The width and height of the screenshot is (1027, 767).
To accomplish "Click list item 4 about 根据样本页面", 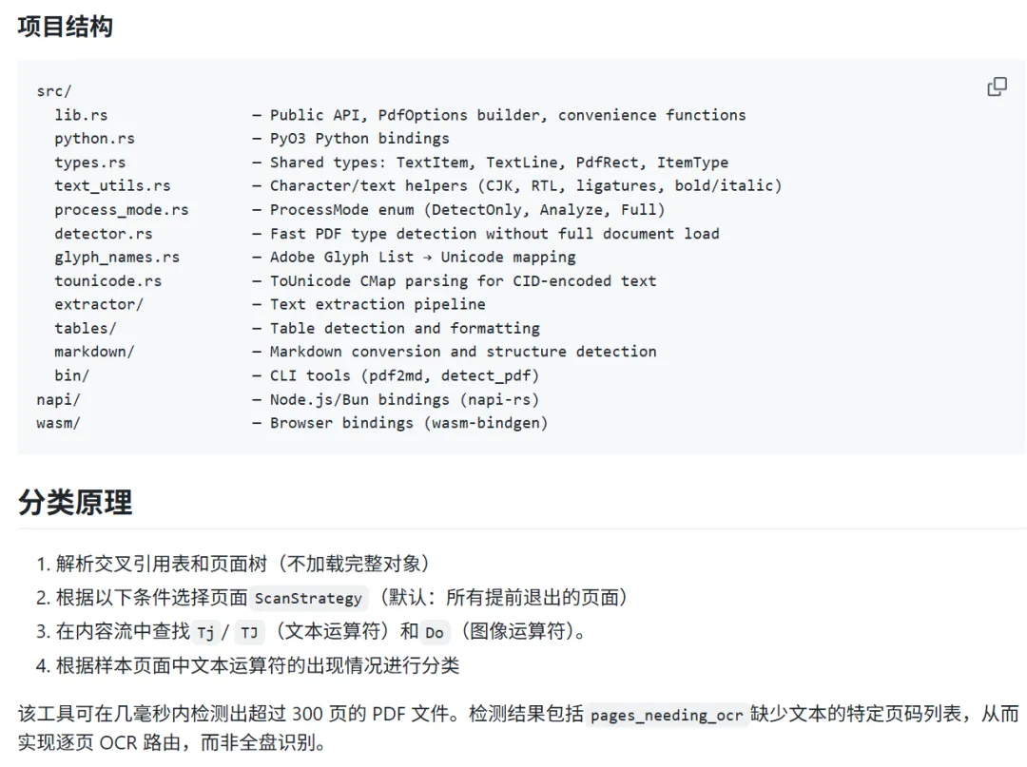I will point(247,665).
